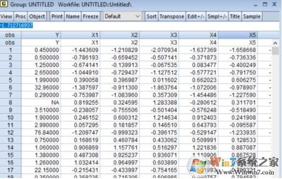Click the Sort button
The width and height of the screenshot is (282, 179).
pos(151,16)
